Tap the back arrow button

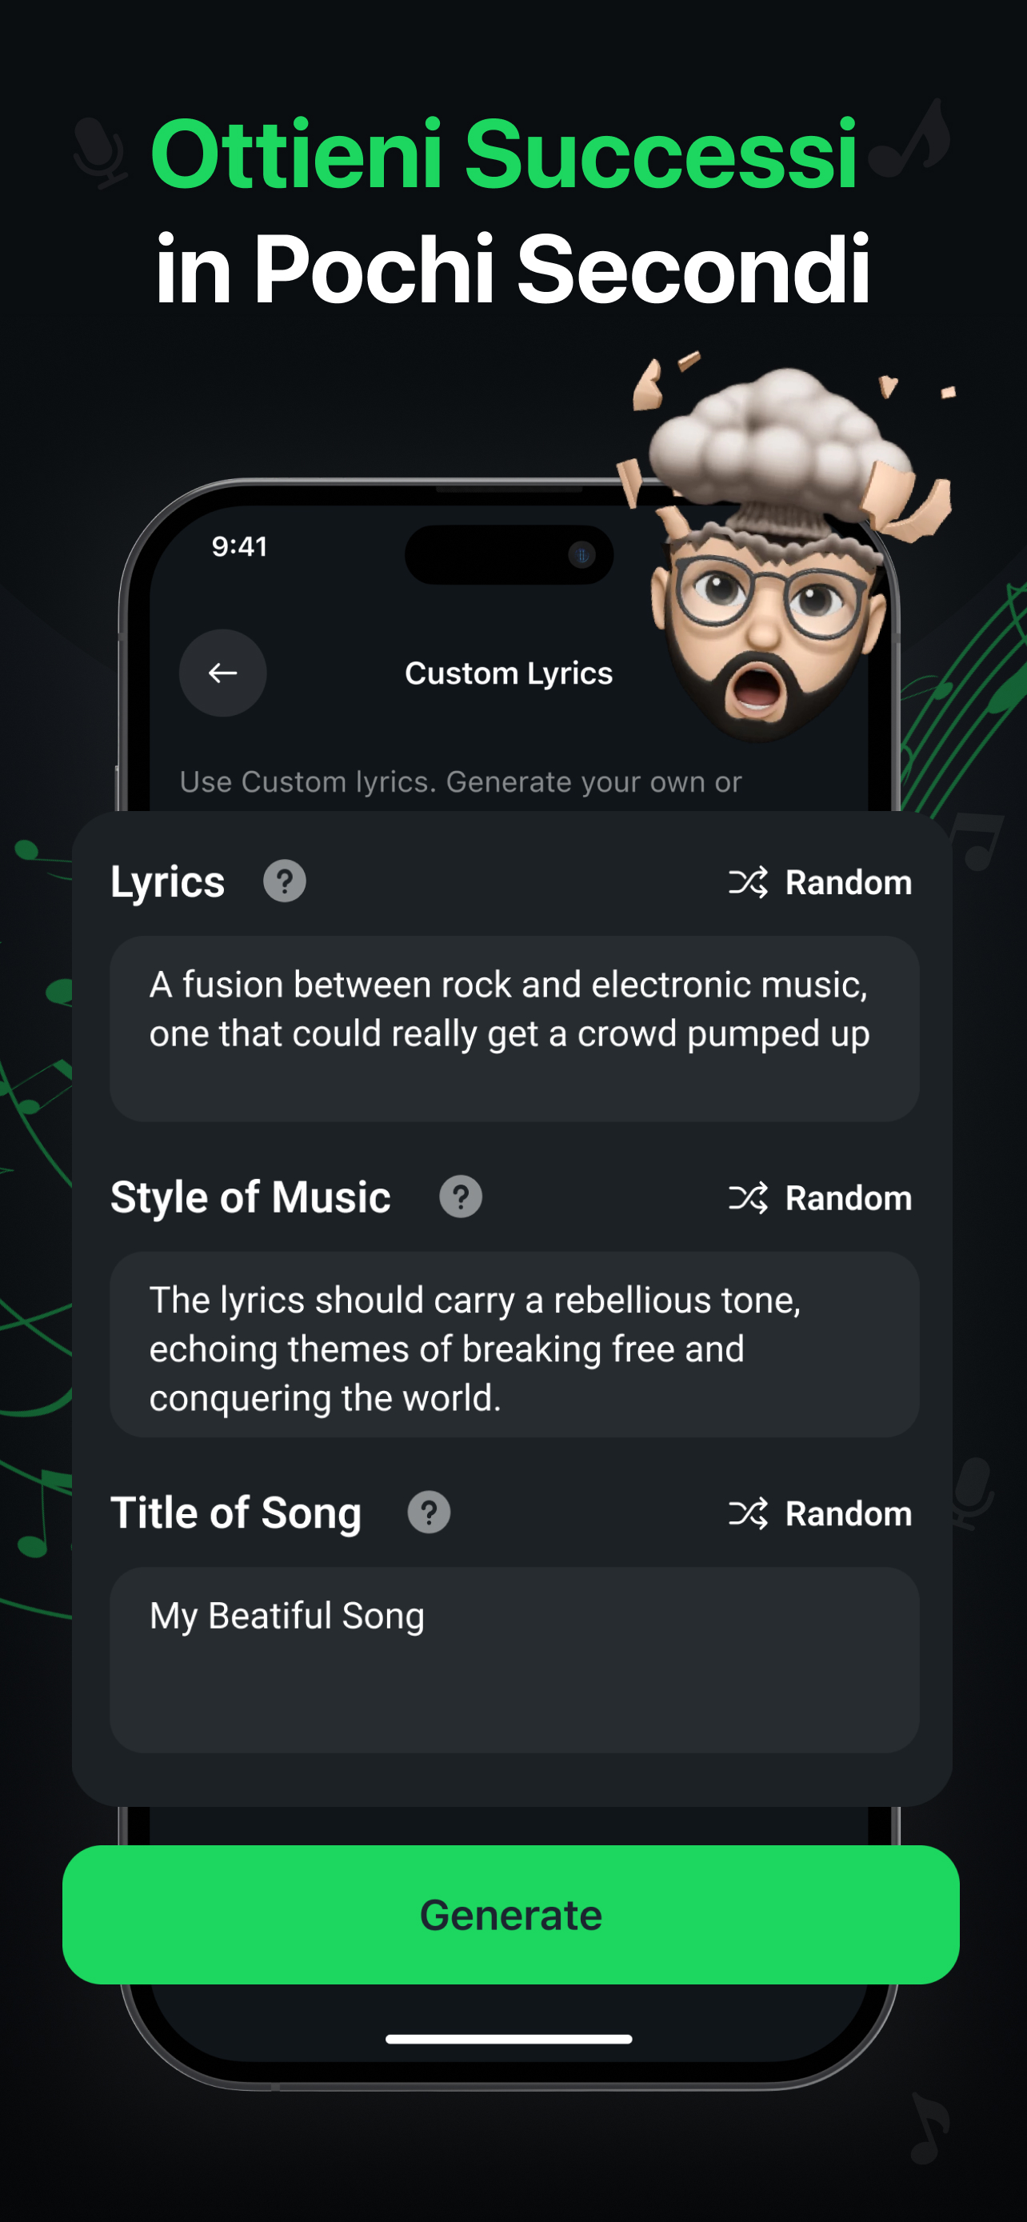pos(222,673)
